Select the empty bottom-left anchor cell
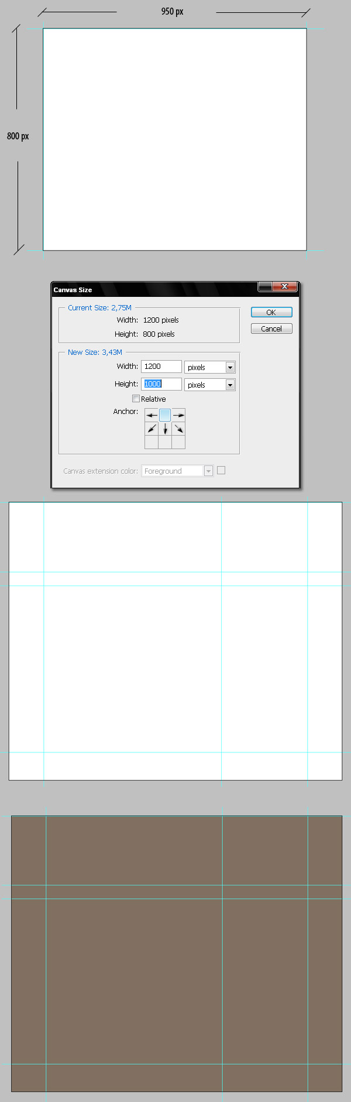Viewport: 351px width, 1102px height. point(152,442)
